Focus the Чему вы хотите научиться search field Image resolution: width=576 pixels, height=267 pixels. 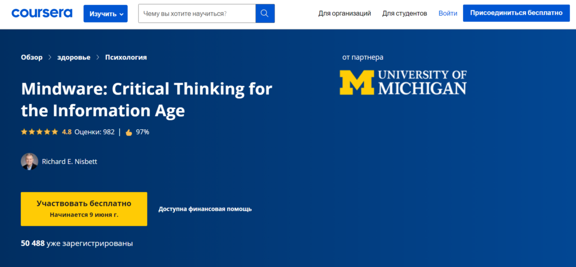tap(196, 13)
